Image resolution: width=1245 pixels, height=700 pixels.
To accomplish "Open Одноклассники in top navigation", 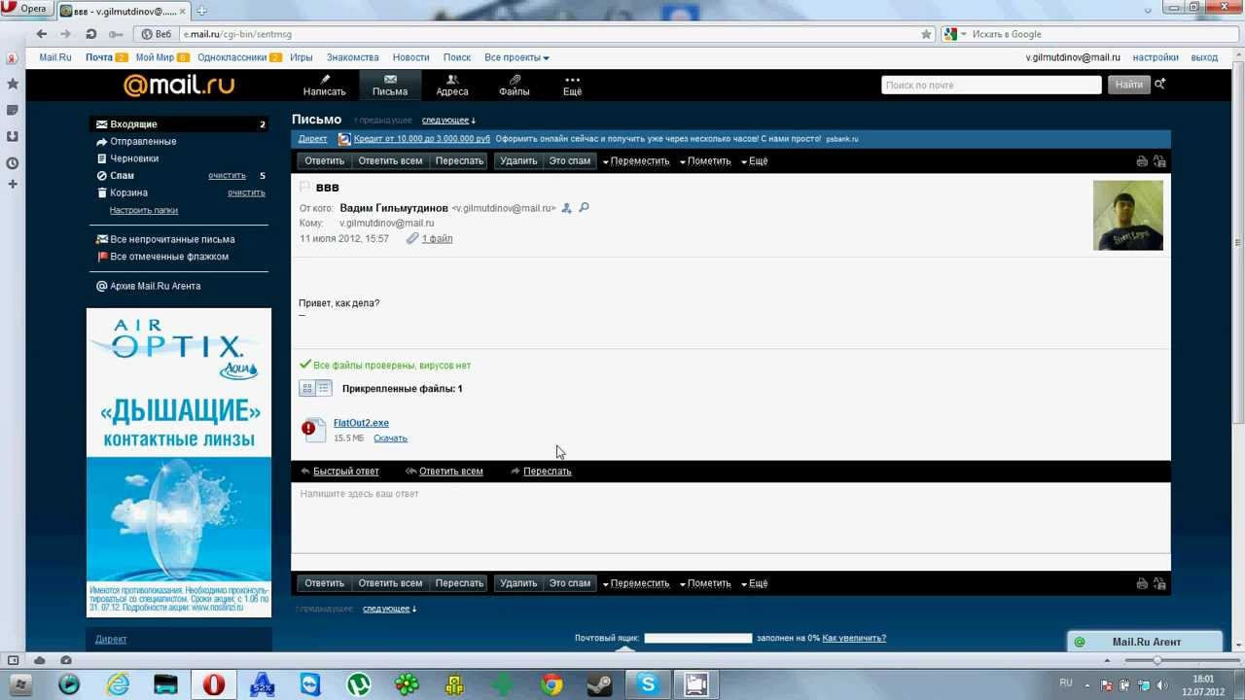I will pos(231,57).
